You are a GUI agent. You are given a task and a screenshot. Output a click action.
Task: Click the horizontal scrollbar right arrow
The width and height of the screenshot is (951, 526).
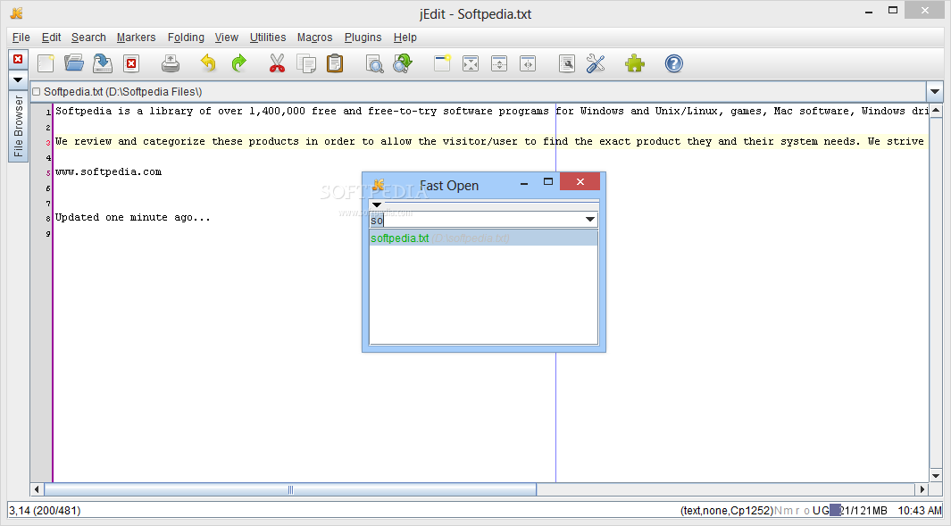point(922,489)
